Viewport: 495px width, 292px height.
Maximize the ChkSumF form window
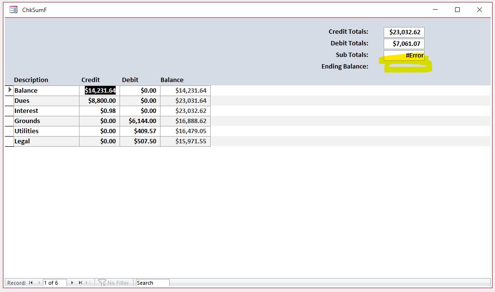pos(457,10)
